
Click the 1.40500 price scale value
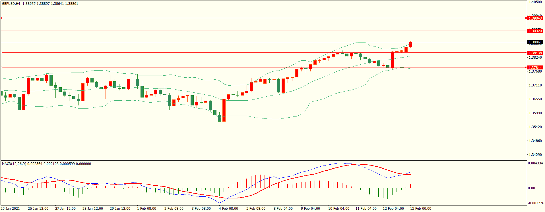point(535,2)
